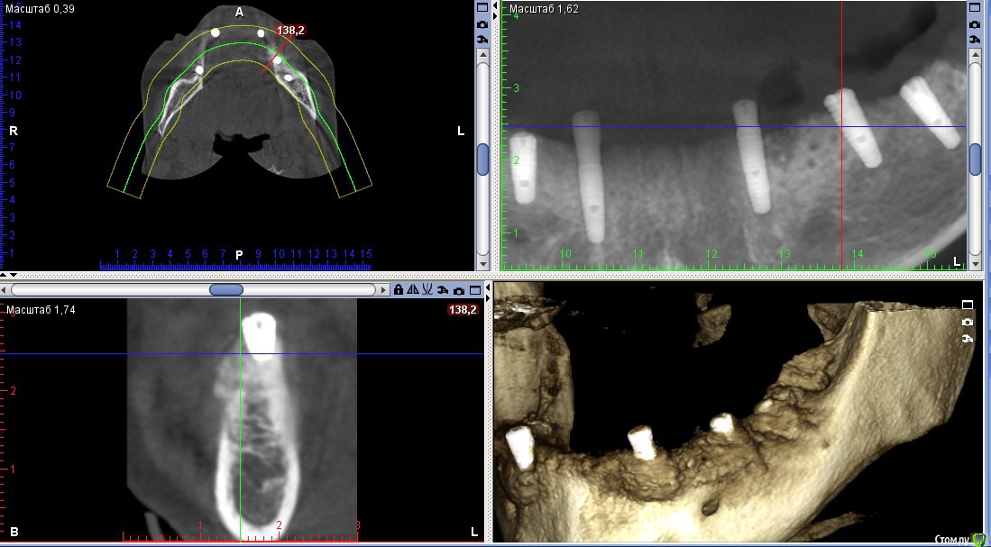Maximize the 3D reconstruction panel
Image resolution: width=991 pixels, height=547 pixels.
click(x=968, y=305)
